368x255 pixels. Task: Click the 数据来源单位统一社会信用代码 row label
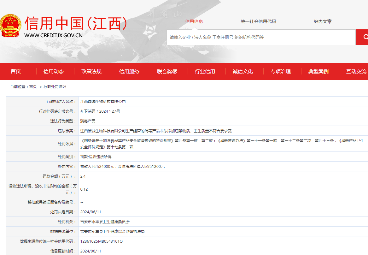tap(48, 241)
